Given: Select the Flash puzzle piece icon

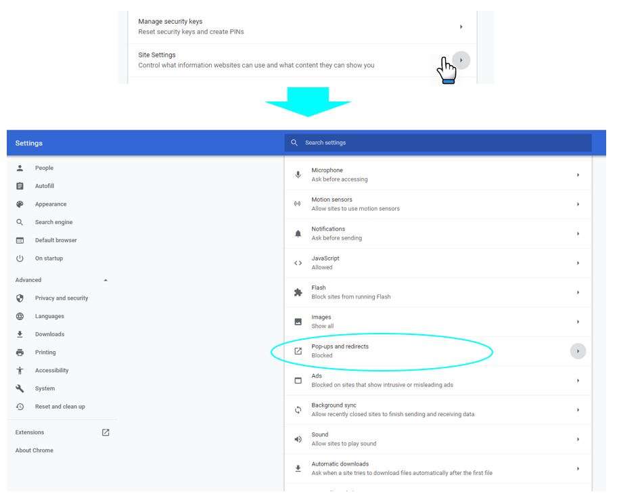Looking at the screenshot, I should pyautogui.click(x=298, y=292).
